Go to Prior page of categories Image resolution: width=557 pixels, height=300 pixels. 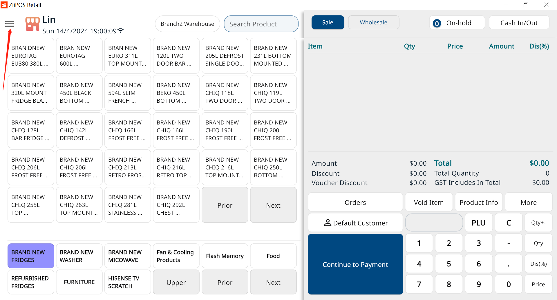click(x=225, y=282)
